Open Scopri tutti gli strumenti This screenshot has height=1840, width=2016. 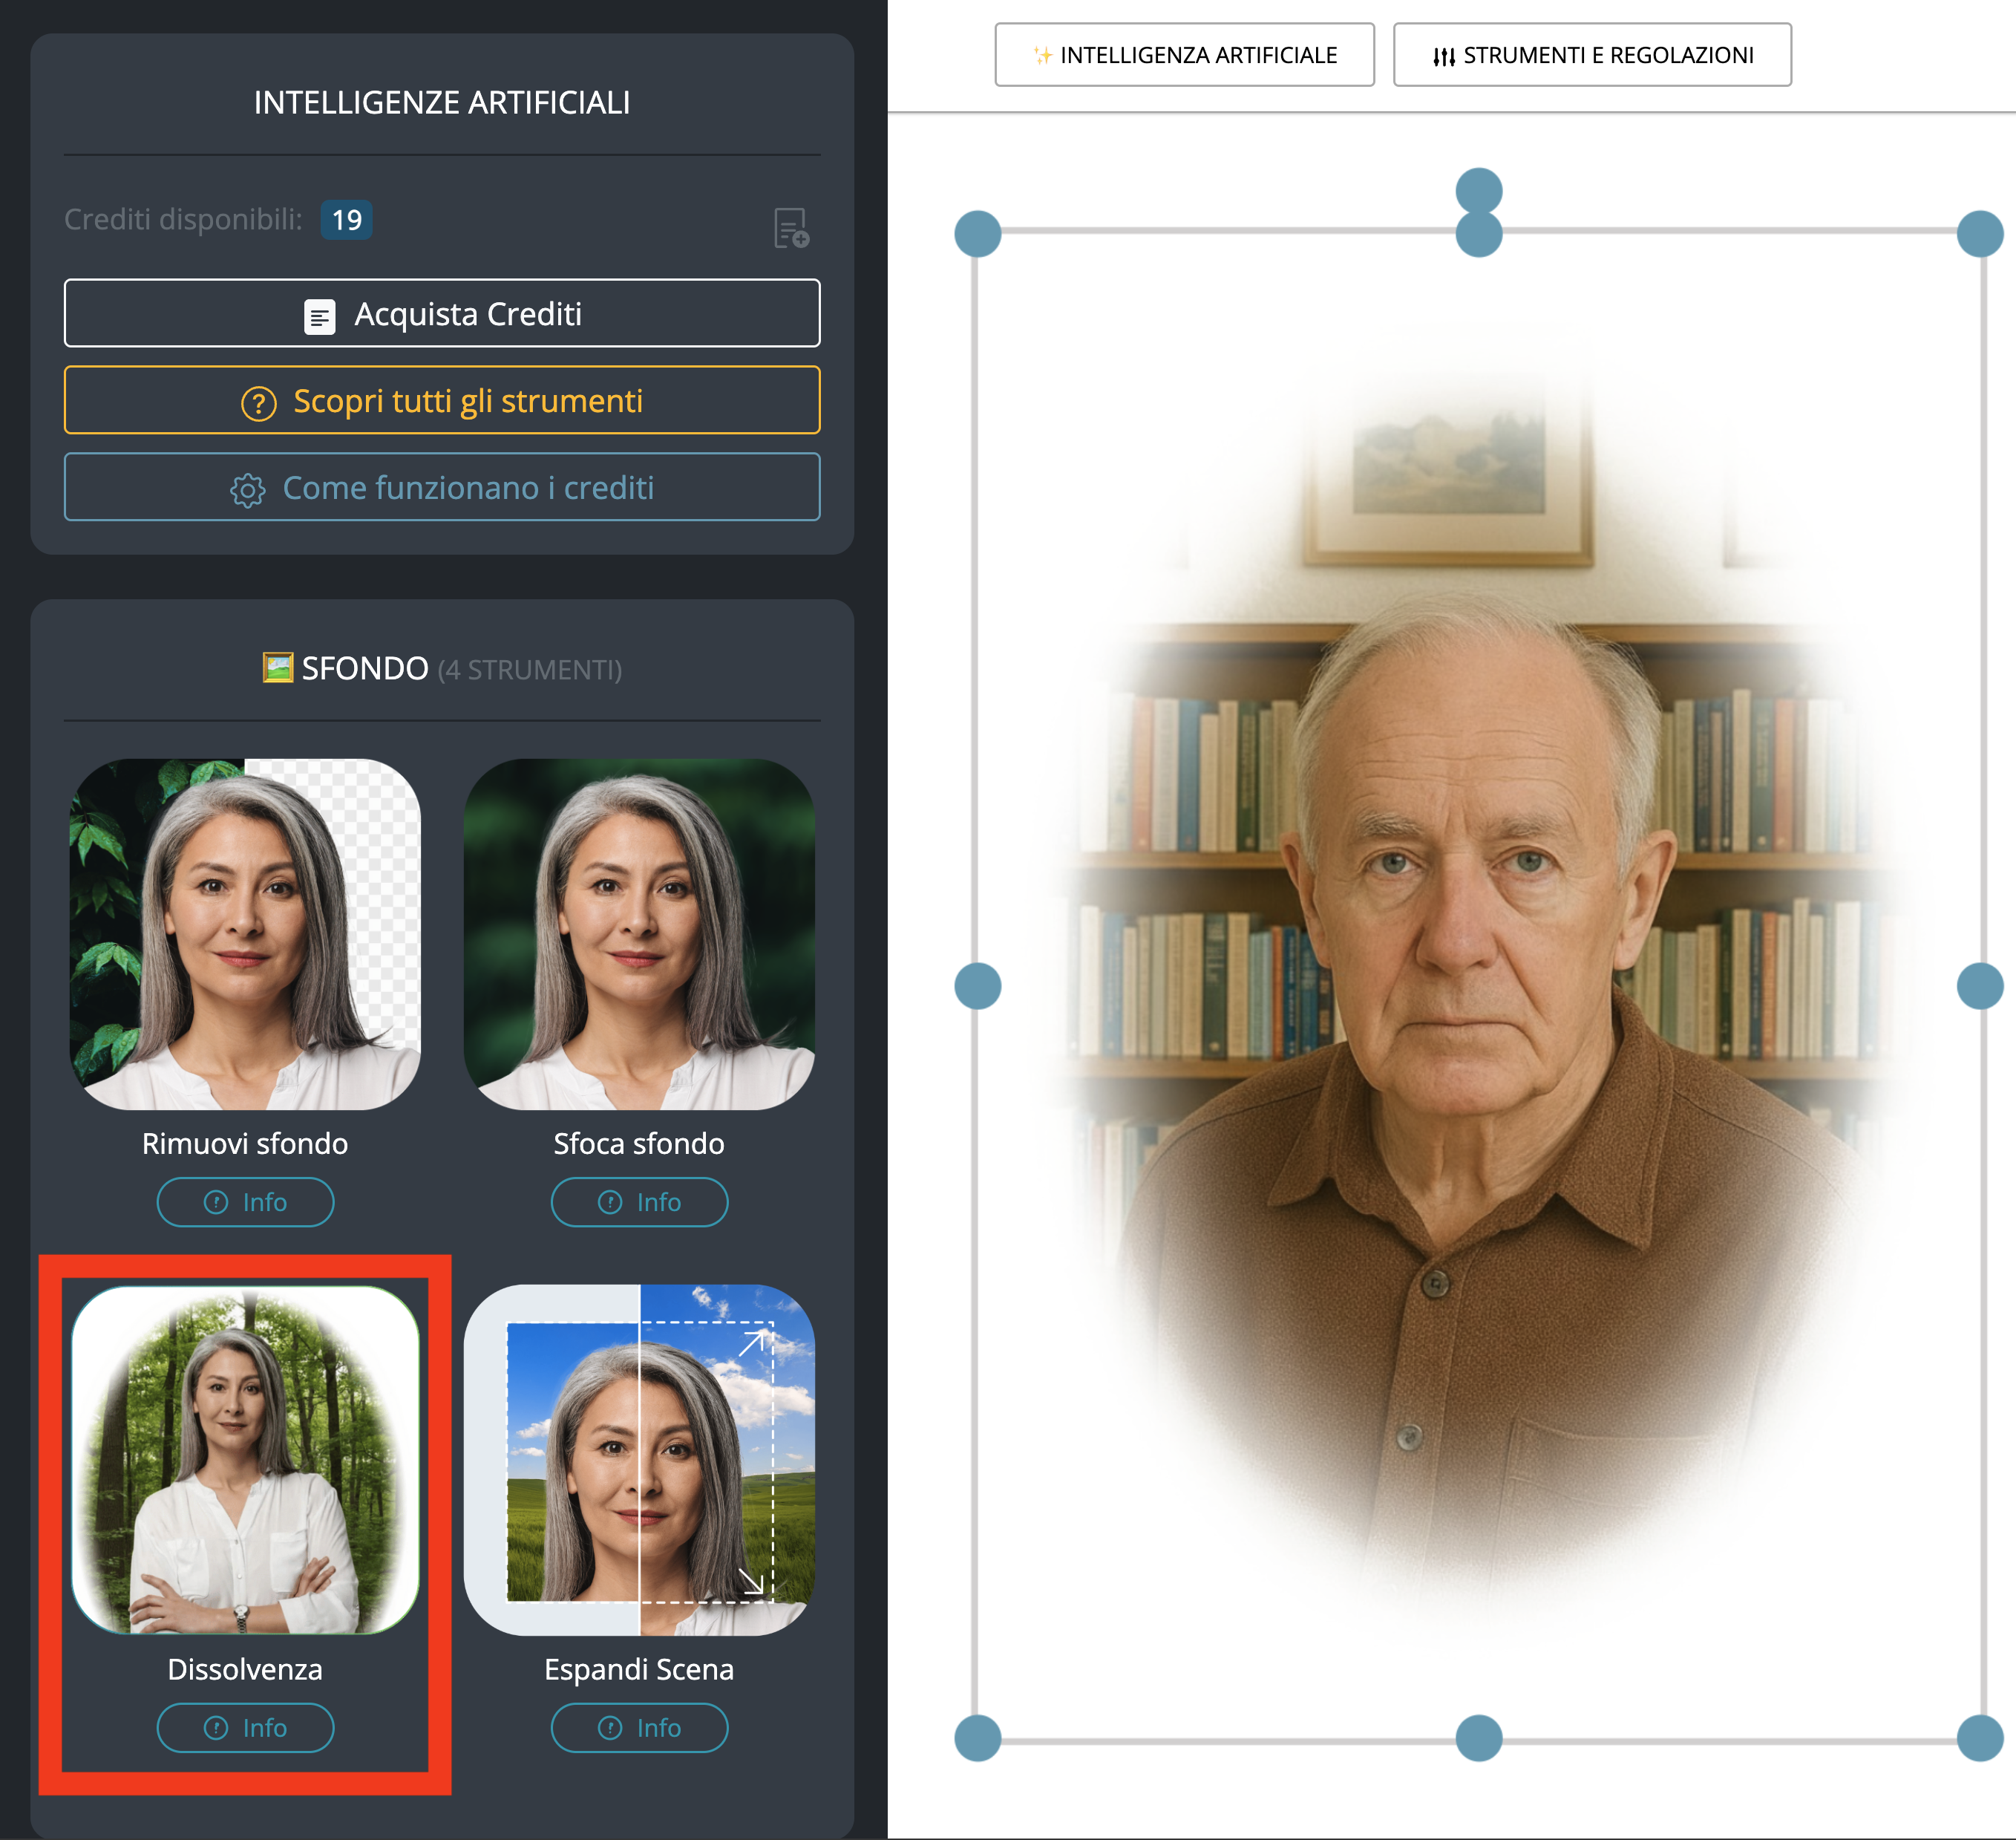click(442, 401)
